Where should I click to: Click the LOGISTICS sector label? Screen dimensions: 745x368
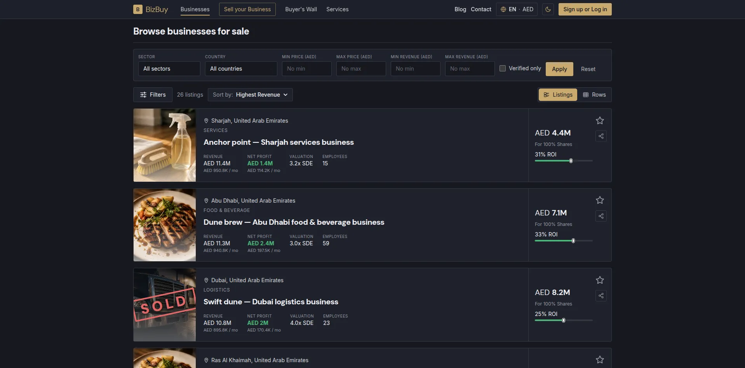coord(217,290)
